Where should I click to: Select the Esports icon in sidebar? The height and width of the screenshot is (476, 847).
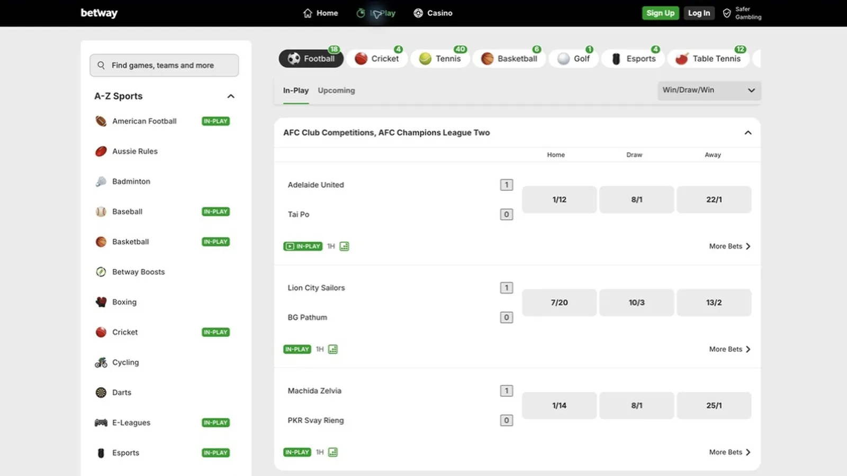pyautogui.click(x=101, y=453)
